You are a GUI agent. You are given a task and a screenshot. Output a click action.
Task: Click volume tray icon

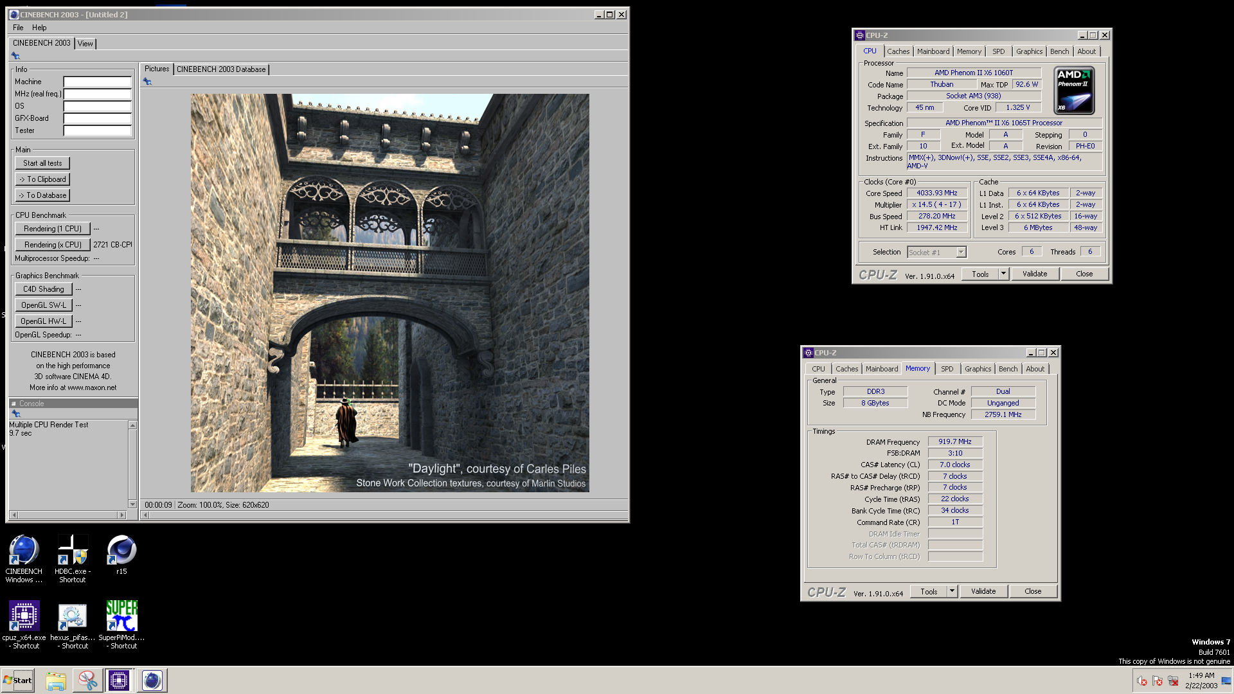pyautogui.click(x=1141, y=681)
